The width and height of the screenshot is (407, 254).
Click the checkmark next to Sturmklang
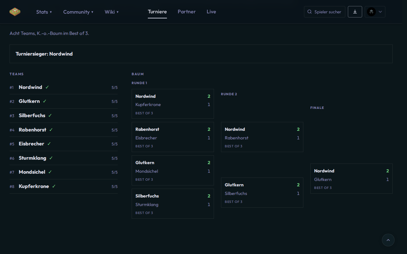click(x=51, y=158)
